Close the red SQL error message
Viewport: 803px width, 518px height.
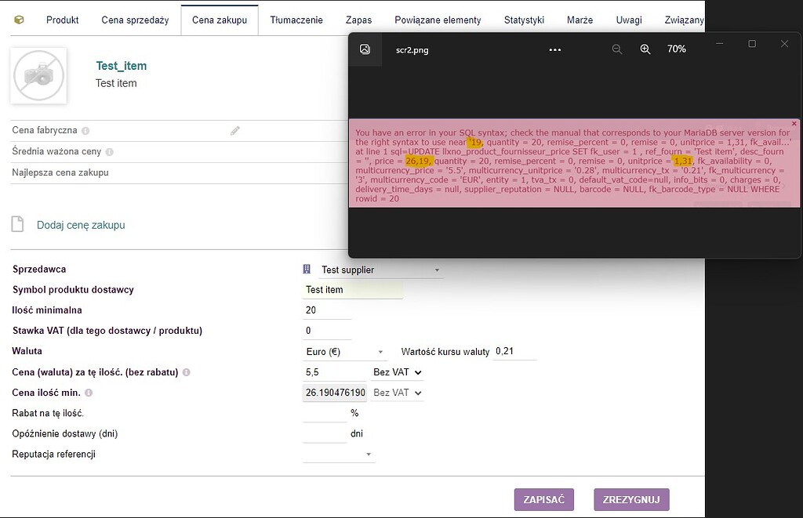[x=794, y=124]
